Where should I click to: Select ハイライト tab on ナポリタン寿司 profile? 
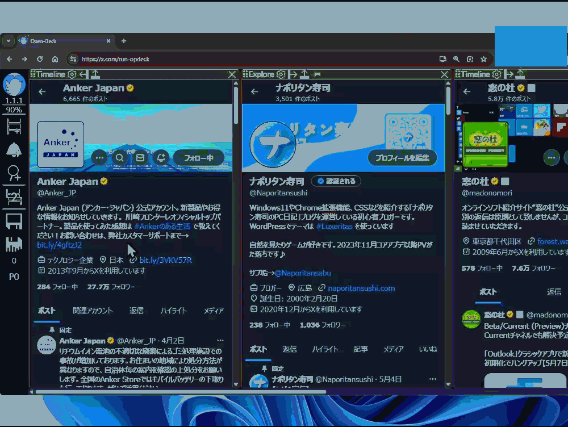(x=325, y=349)
